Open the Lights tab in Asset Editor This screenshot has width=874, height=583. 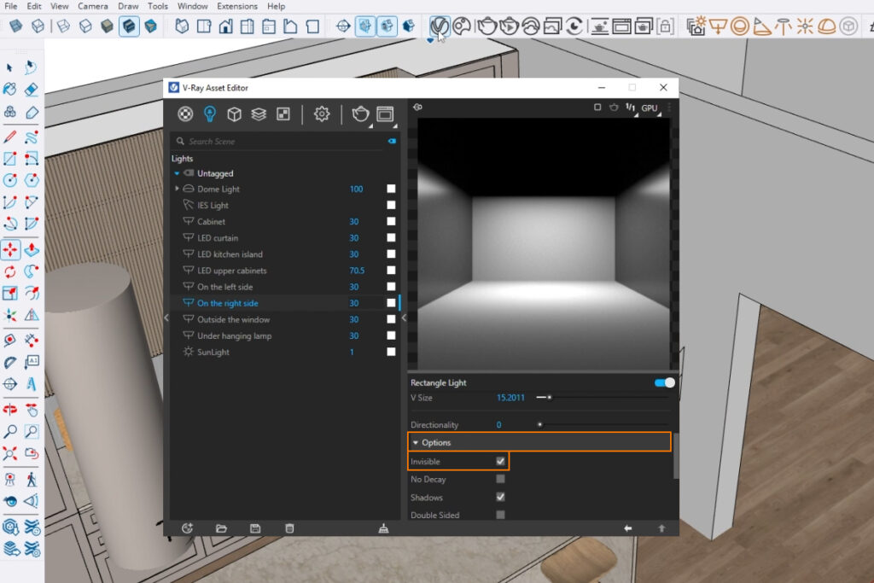pos(209,114)
